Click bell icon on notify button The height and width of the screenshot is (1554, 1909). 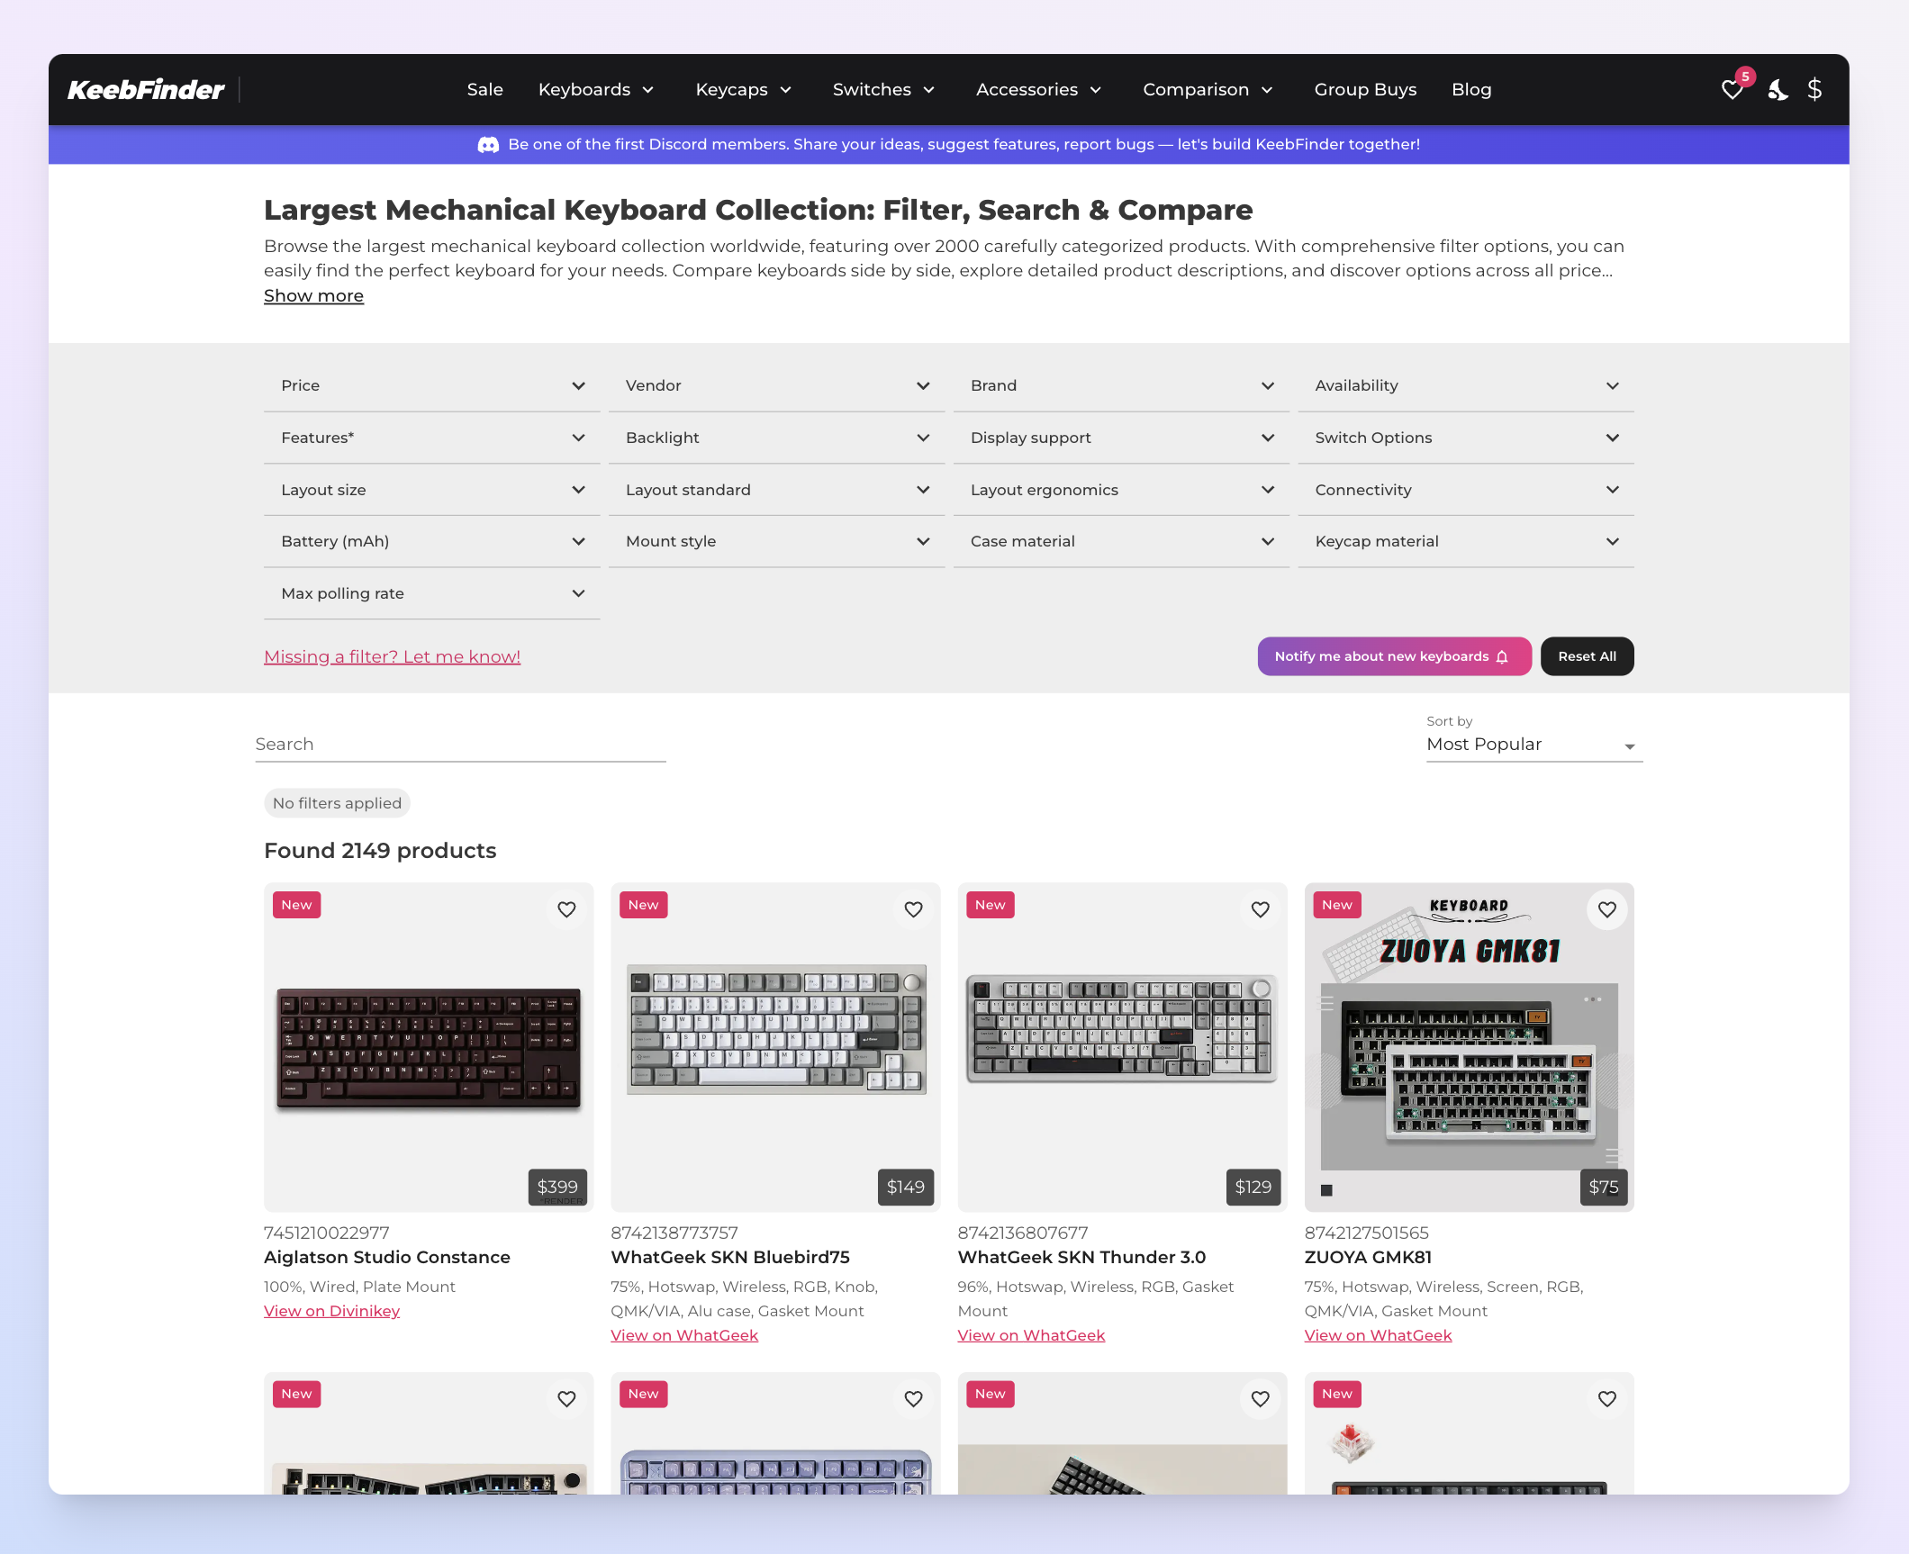click(1502, 656)
